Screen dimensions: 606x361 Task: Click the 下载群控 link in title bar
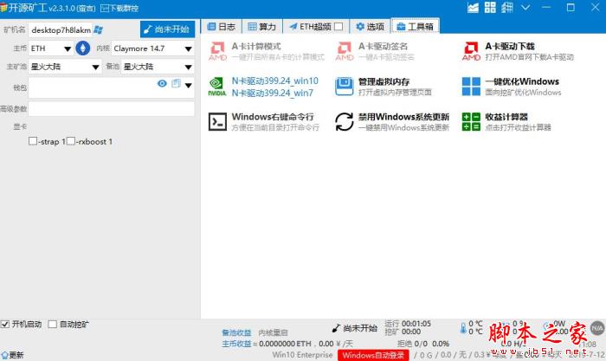119,8
